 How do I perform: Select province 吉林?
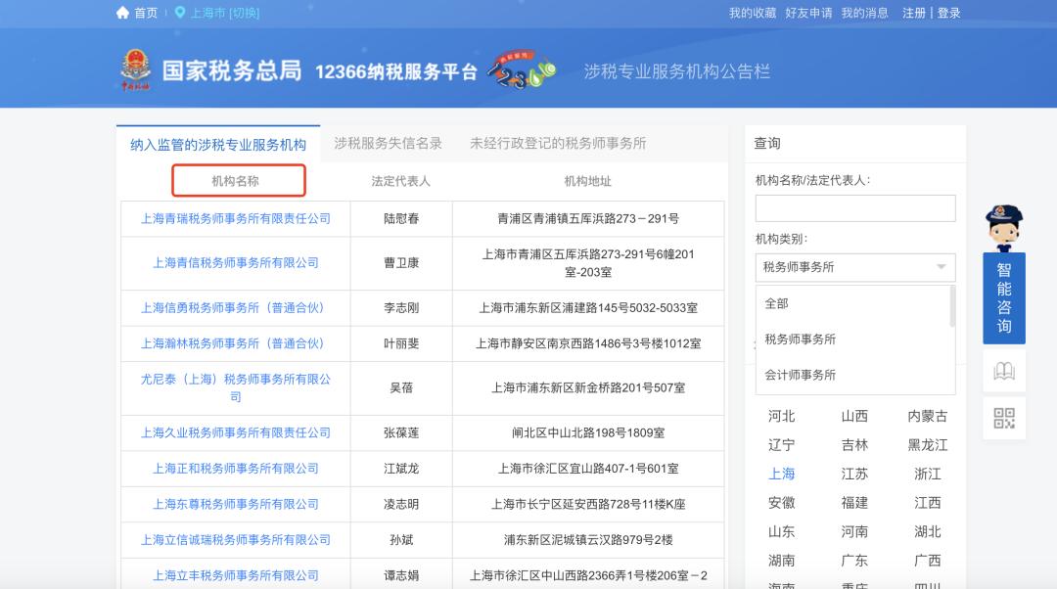tap(854, 445)
